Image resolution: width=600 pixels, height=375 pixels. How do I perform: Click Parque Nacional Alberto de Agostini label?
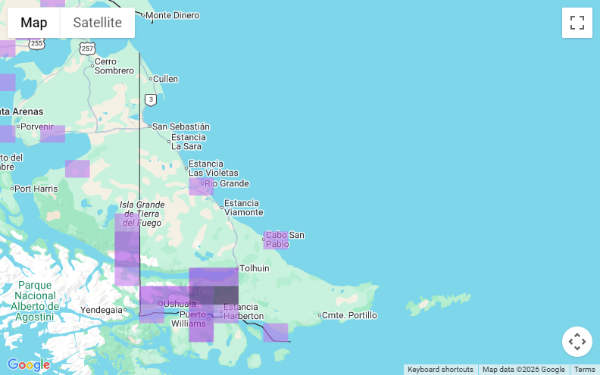pyautogui.click(x=35, y=295)
